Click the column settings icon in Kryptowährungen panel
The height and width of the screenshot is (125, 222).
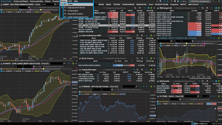(x=137, y=70)
